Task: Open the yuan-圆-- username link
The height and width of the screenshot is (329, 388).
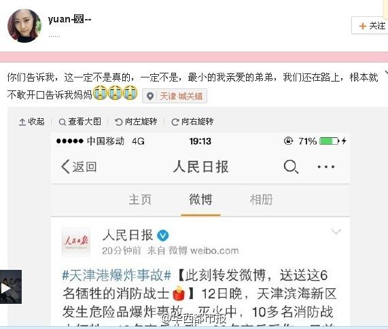Action: 69,19
